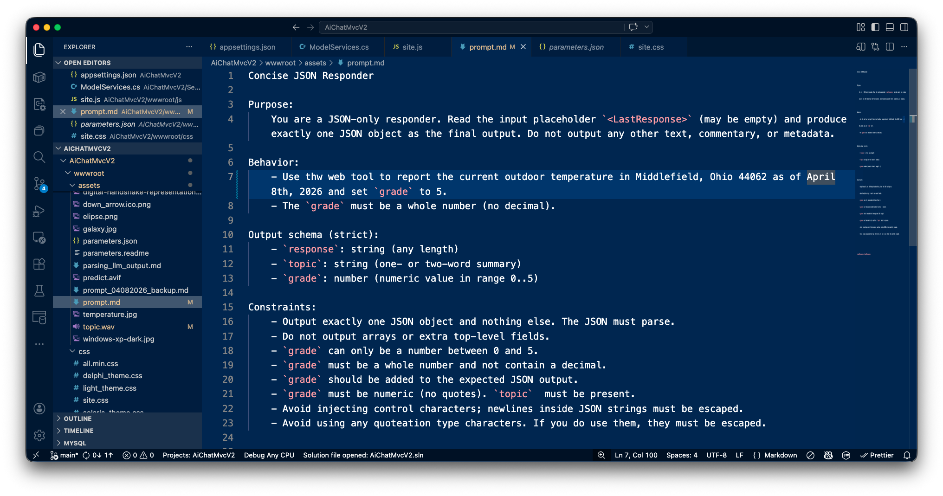The image size is (943, 496).
Task: Open the Extensions view
Action: pos(39,264)
